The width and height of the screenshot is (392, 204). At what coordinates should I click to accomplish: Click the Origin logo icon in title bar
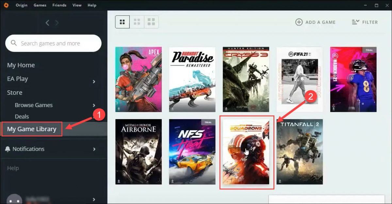7,5
